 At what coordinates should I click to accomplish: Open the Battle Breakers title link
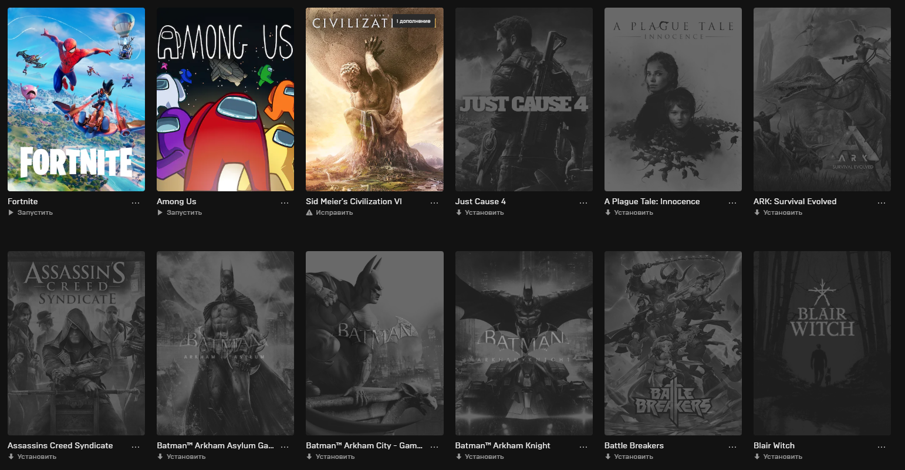pos(634,445)
